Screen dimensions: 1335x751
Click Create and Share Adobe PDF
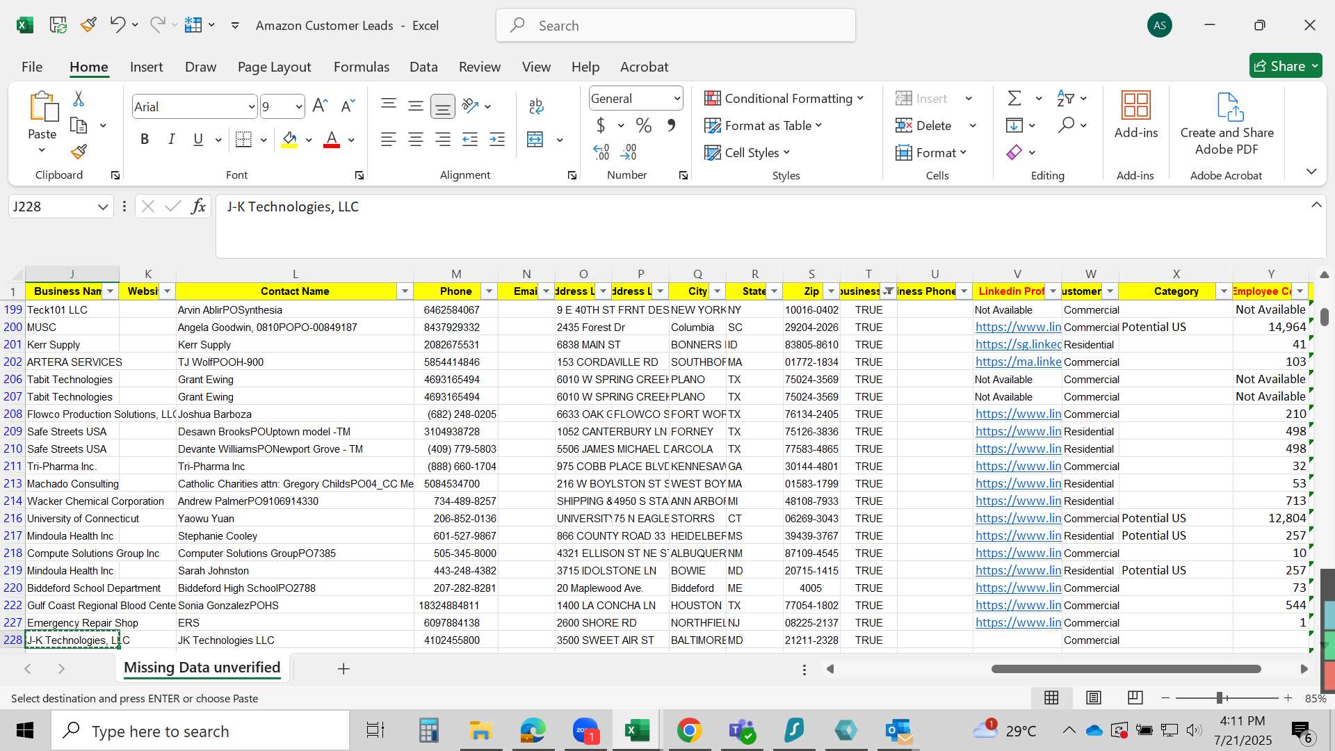pos(1227,124)
